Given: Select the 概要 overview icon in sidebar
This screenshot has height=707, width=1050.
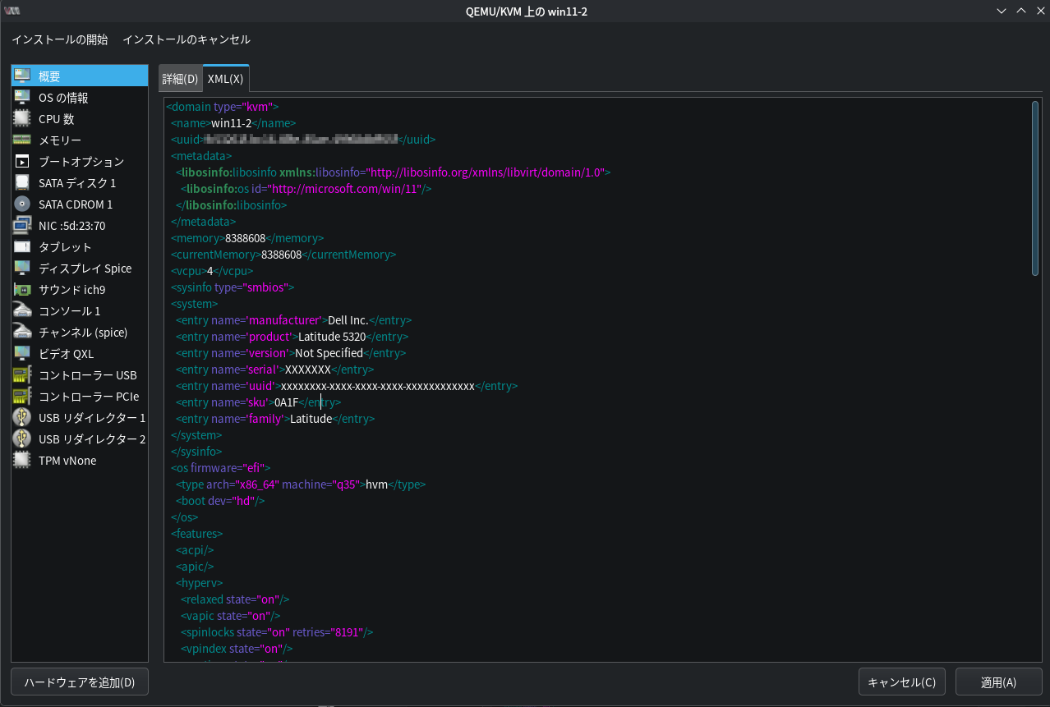Looking at the screenshot, I should tap(22, 76).
